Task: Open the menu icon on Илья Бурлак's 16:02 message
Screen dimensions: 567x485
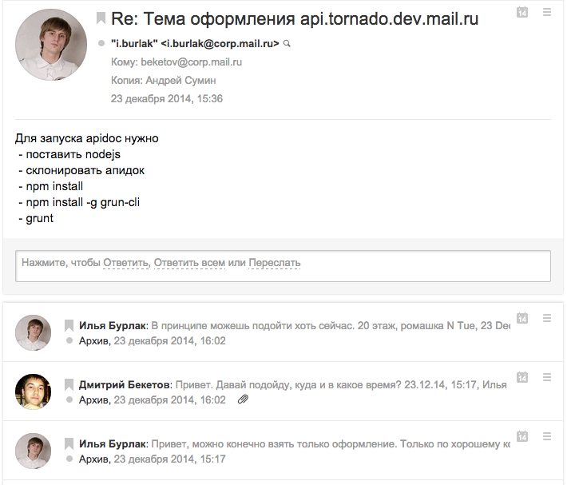Action: click(x=547, y=318)
